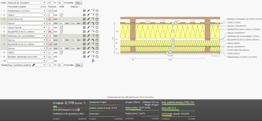
Task: Rotate the Spruce 45 mm frame in layer 3
Action: coord(93,23)
